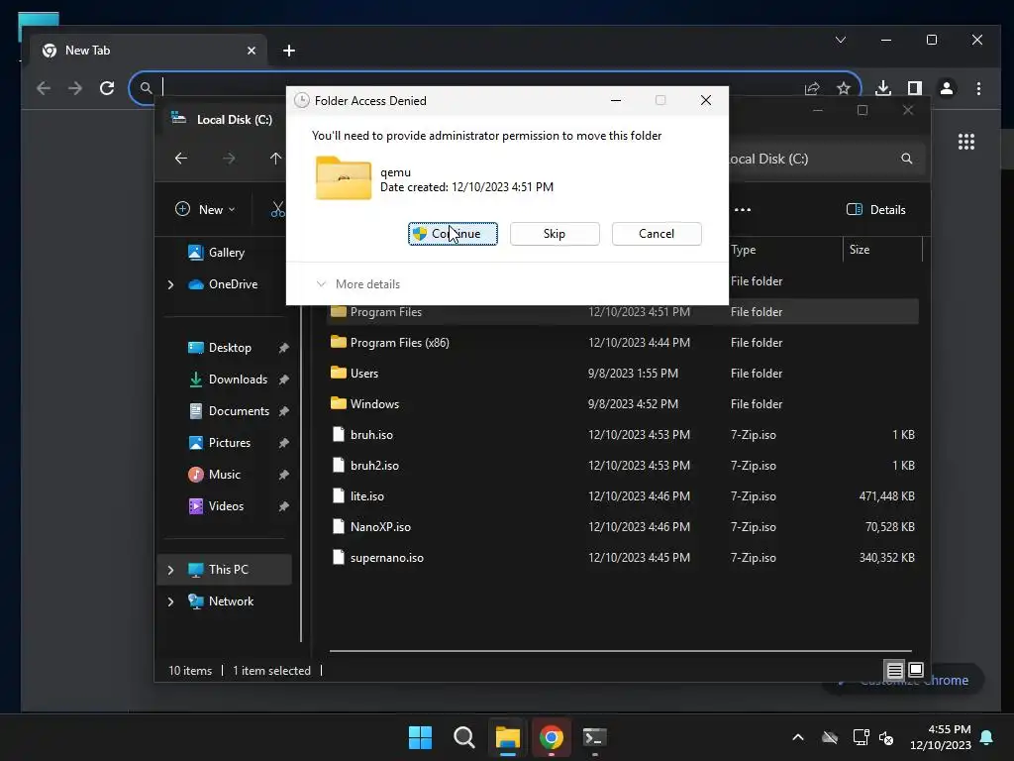Click the Skip button in dialog
Image resolution: width=1014 pixels, height=761 pixels.
tap(555, 234)
